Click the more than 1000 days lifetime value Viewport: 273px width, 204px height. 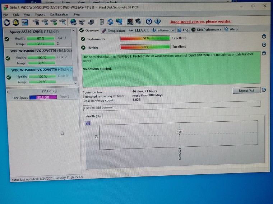(x=147, y=95)
